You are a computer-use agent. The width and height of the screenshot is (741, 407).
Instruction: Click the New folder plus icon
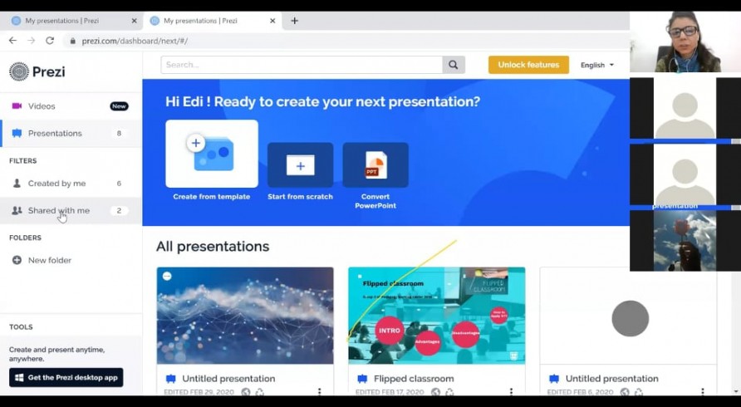[x=17, y=261]
